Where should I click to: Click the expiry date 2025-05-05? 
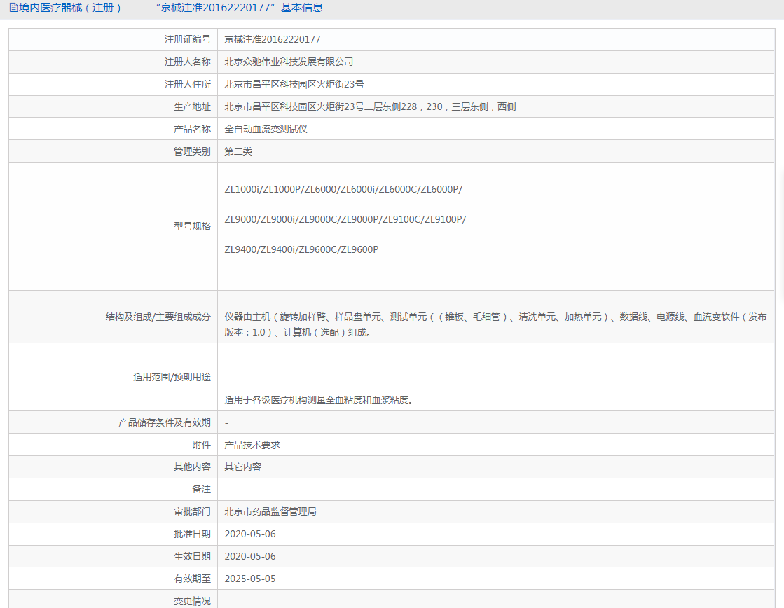click(x=250, y=579)
